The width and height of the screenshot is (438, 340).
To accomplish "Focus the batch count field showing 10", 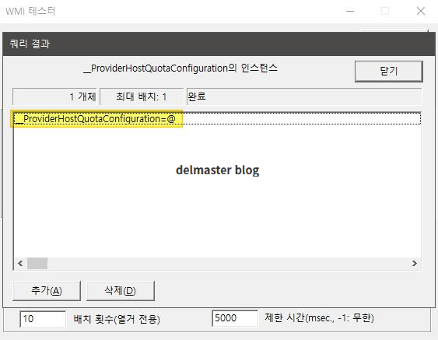I will click(x=43, y=319).
